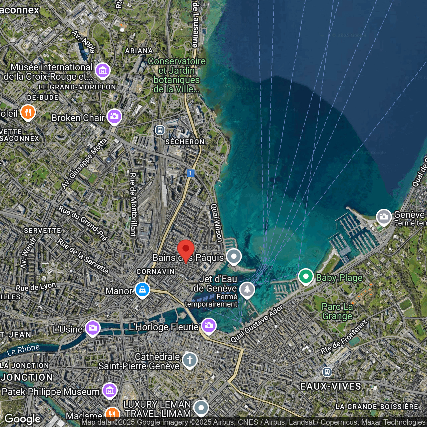Image resolution: width=427 pixels, height=427 pixels.
Task: Click the Cathédrale Saint-Pierre church icon
Action: (190, 360)
